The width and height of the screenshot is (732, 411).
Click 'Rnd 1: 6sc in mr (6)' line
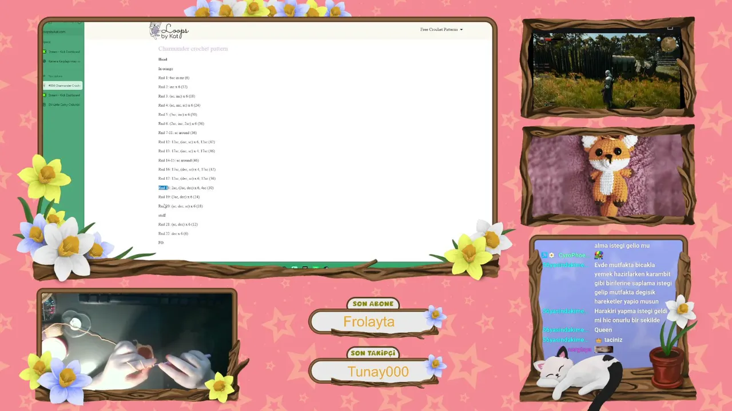pos(173,78)
